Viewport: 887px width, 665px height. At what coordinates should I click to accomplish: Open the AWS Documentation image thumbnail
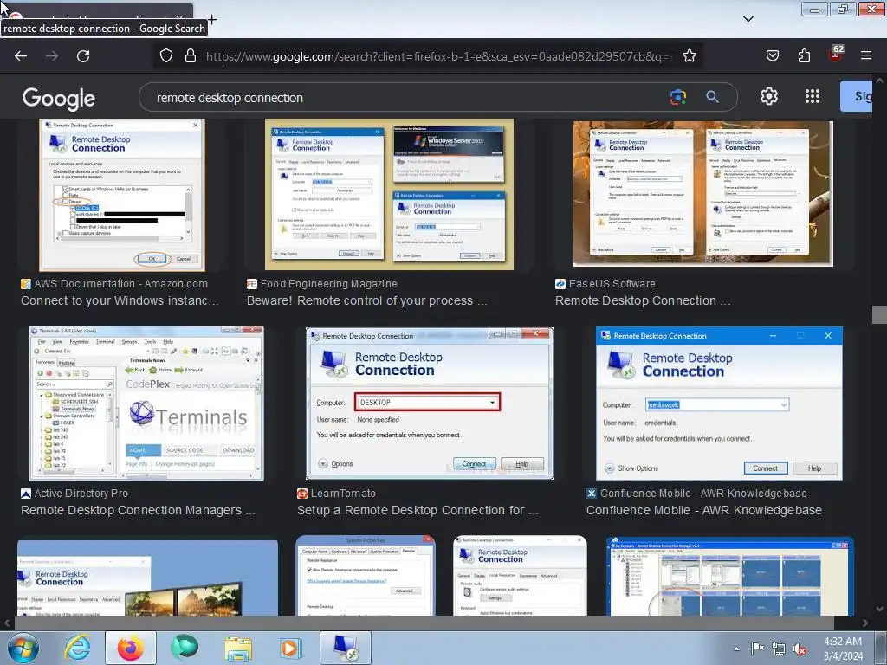122,195
